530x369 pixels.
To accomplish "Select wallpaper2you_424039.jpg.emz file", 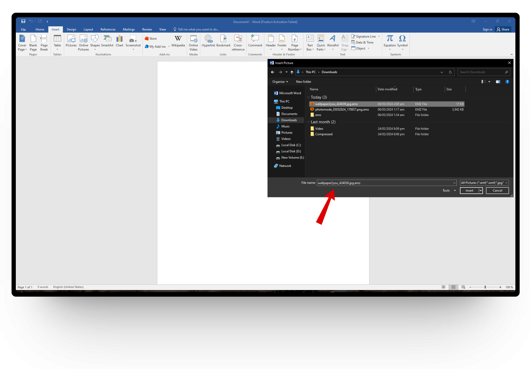I will [x=387, y=104].
